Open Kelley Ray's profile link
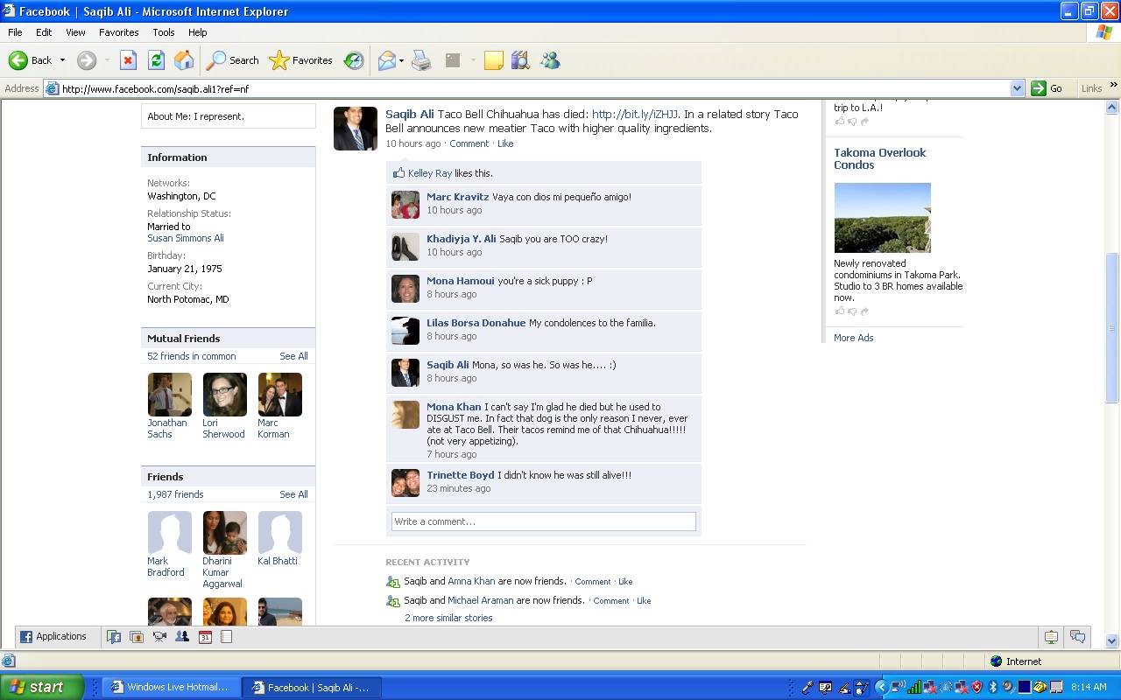 point(430,173)
